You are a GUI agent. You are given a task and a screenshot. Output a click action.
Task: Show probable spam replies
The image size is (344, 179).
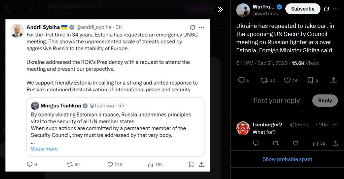(287, 159)
